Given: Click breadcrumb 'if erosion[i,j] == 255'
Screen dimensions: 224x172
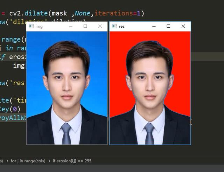Looking at the screenshot, I should tap(72, 161).
